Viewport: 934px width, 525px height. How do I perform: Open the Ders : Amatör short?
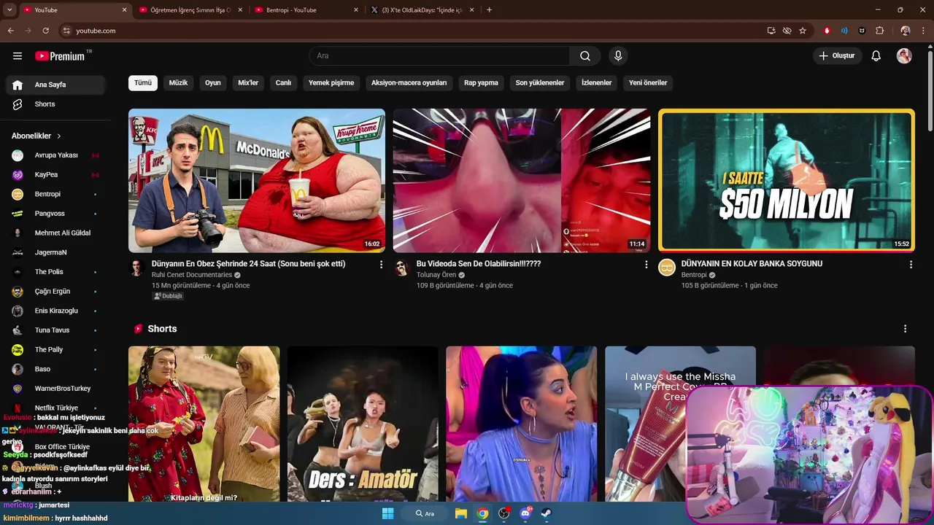pos(363,424)
